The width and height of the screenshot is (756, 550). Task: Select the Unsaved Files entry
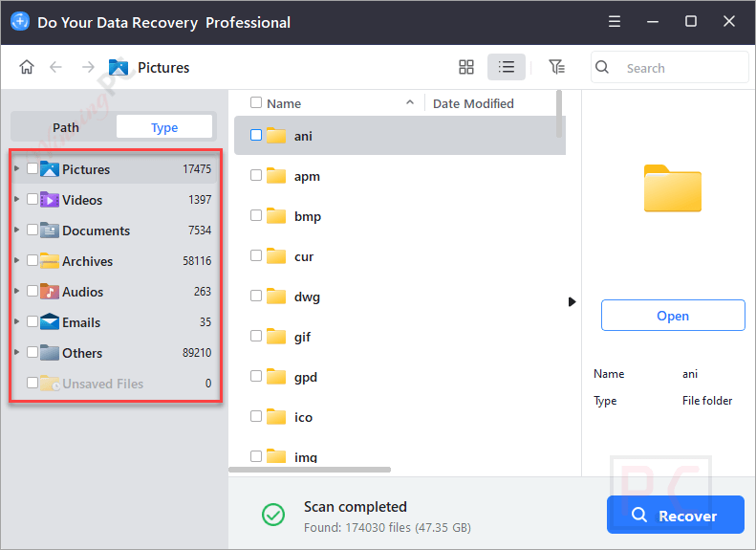coord(102,384)
